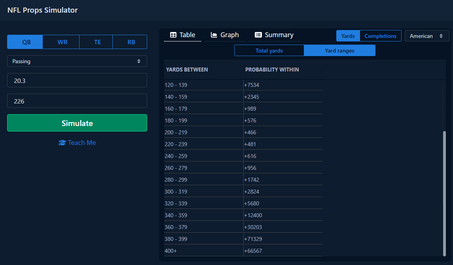Toggle stat view to Completions

380,36
